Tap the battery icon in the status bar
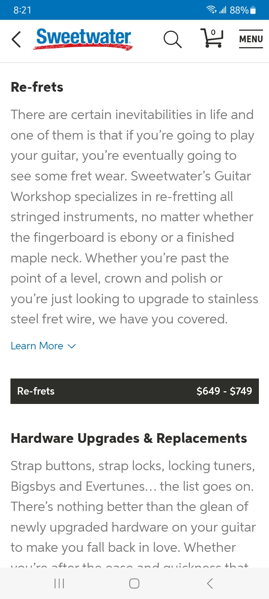This screenshot has height=599, width=269. click(253, 10)
